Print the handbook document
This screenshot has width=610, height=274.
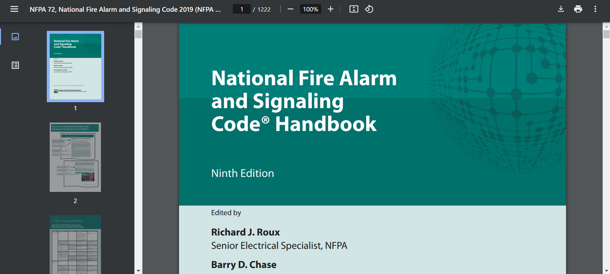578,8
